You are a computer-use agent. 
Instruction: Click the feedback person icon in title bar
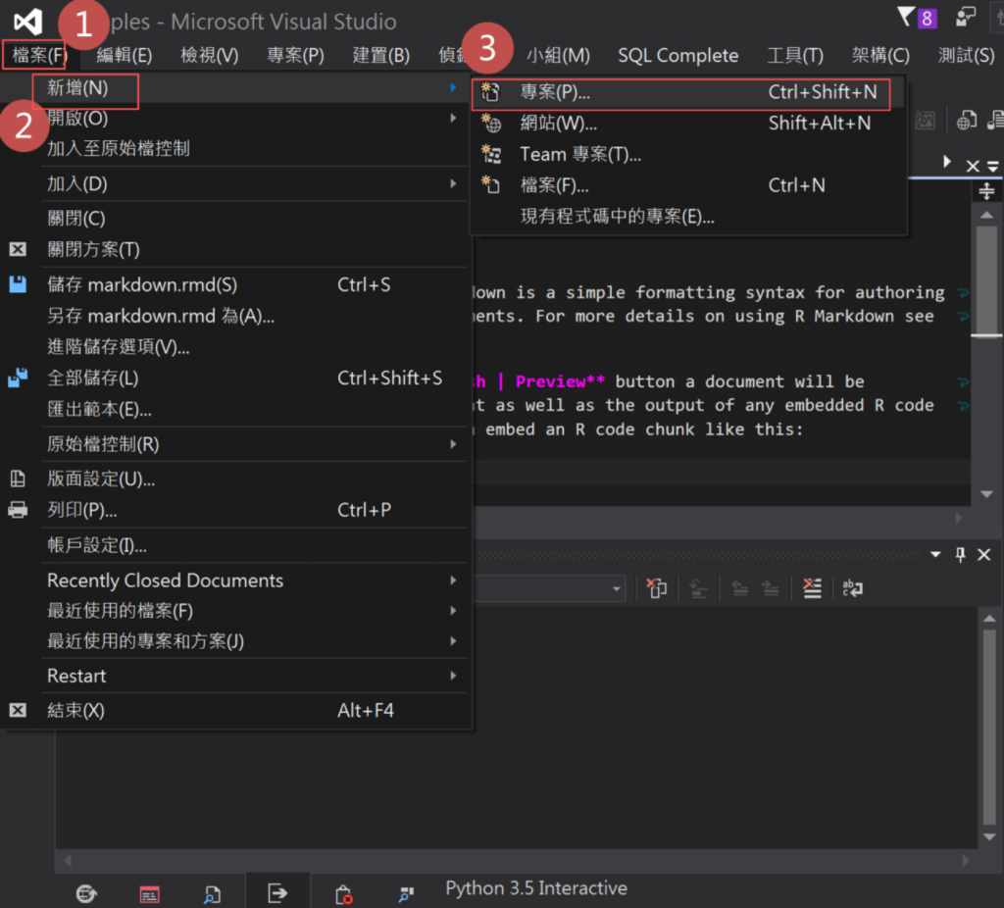point(965,18)
